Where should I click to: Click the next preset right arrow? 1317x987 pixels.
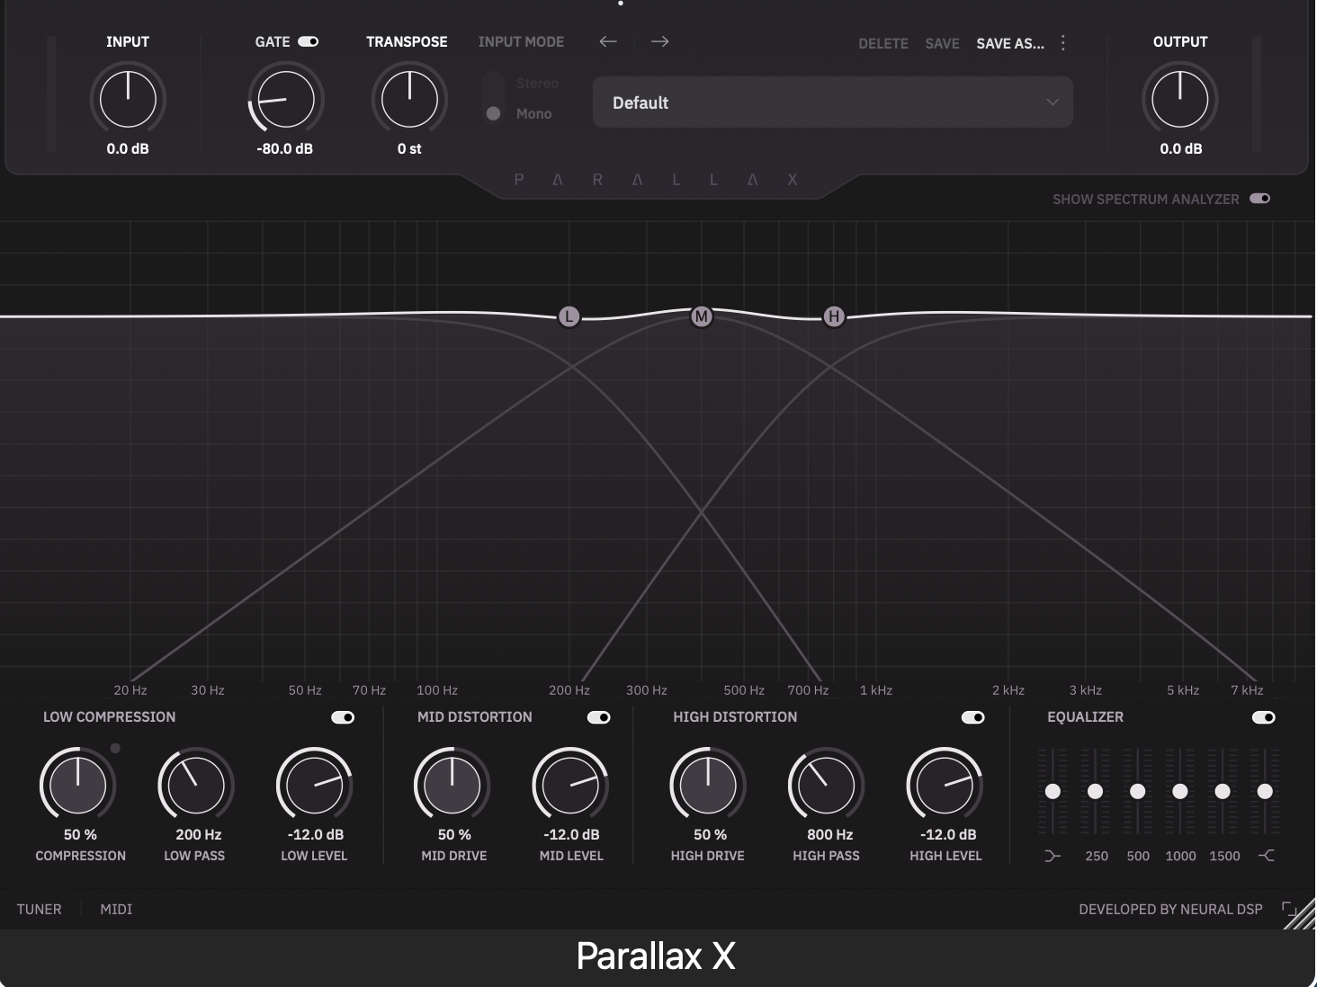(659, 41)
